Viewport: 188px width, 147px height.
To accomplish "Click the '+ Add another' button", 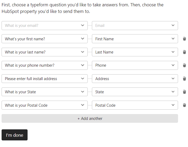I will coord(90,119).
